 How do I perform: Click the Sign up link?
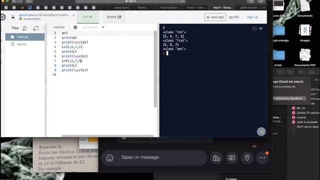[252, 17]
